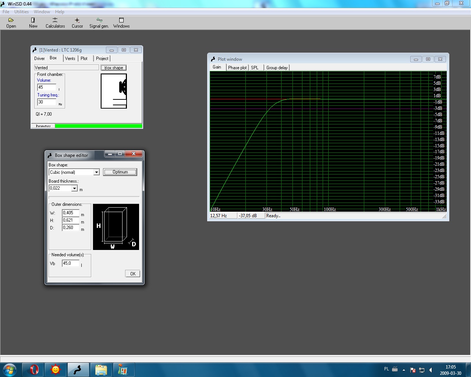Click the Tuning freq. input field
The height and width of the screenshot is (377, 471).
click(47, 102)
